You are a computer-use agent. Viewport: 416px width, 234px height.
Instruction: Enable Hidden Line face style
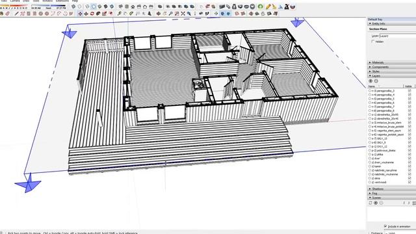click(94, 6)
